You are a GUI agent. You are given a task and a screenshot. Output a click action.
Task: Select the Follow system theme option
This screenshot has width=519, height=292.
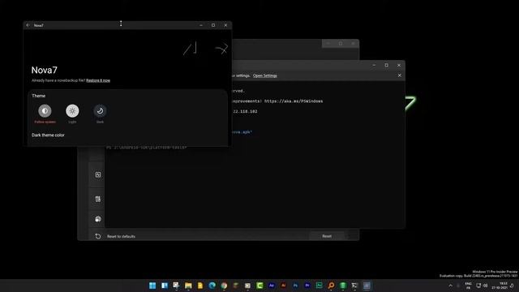tap(45, 114)
